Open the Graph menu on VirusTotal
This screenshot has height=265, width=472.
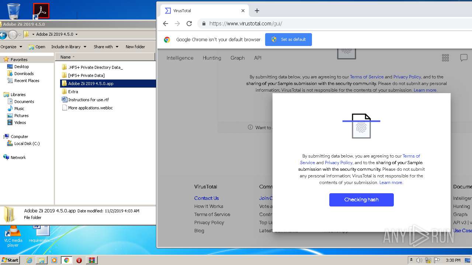[x=237, y=58]
